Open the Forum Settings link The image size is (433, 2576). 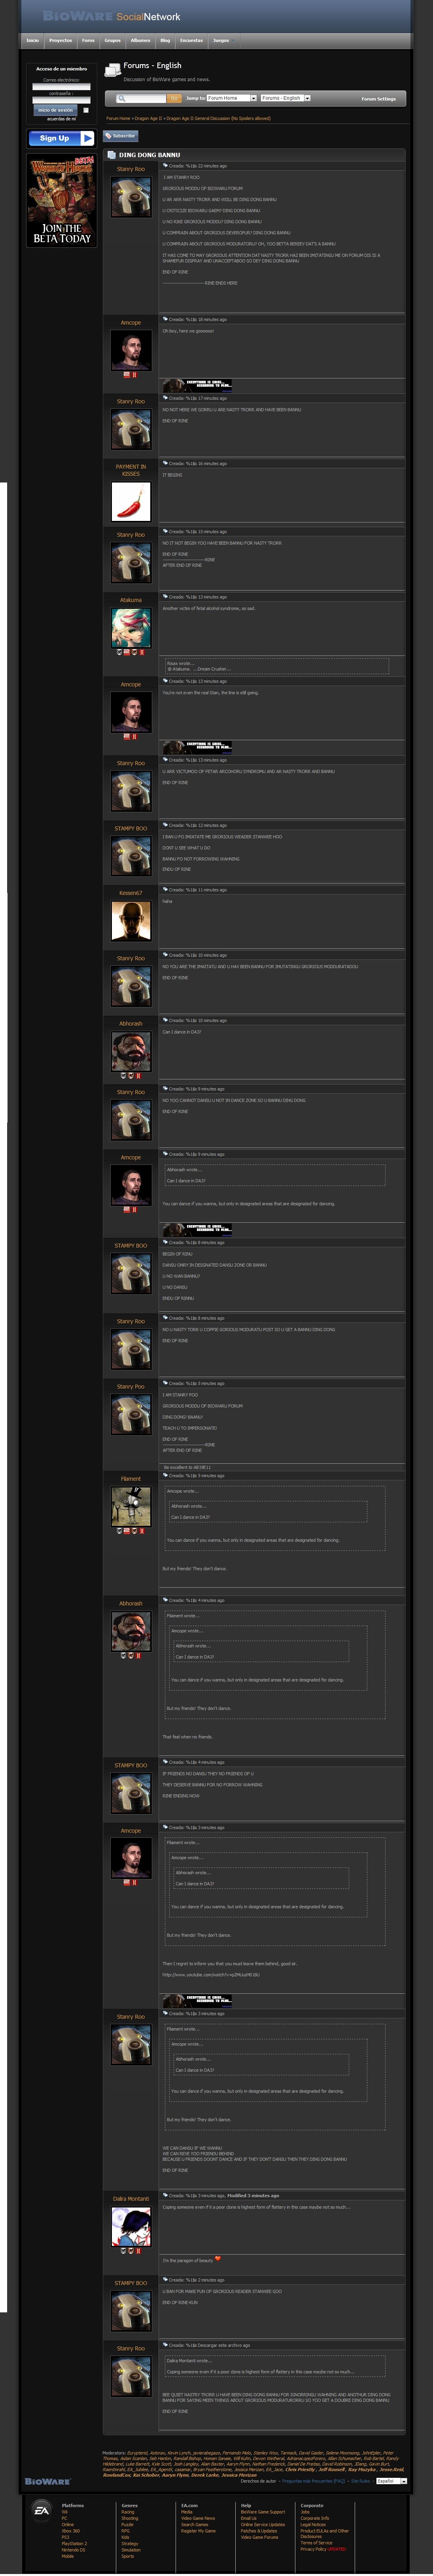tap(378, 99)
